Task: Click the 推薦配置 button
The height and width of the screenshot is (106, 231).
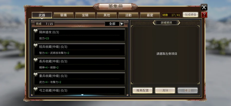Action: (x=142, y=90)
